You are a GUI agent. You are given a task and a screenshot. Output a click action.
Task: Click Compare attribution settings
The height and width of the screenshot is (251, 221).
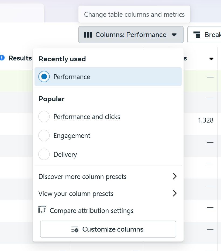click(108, 211)
